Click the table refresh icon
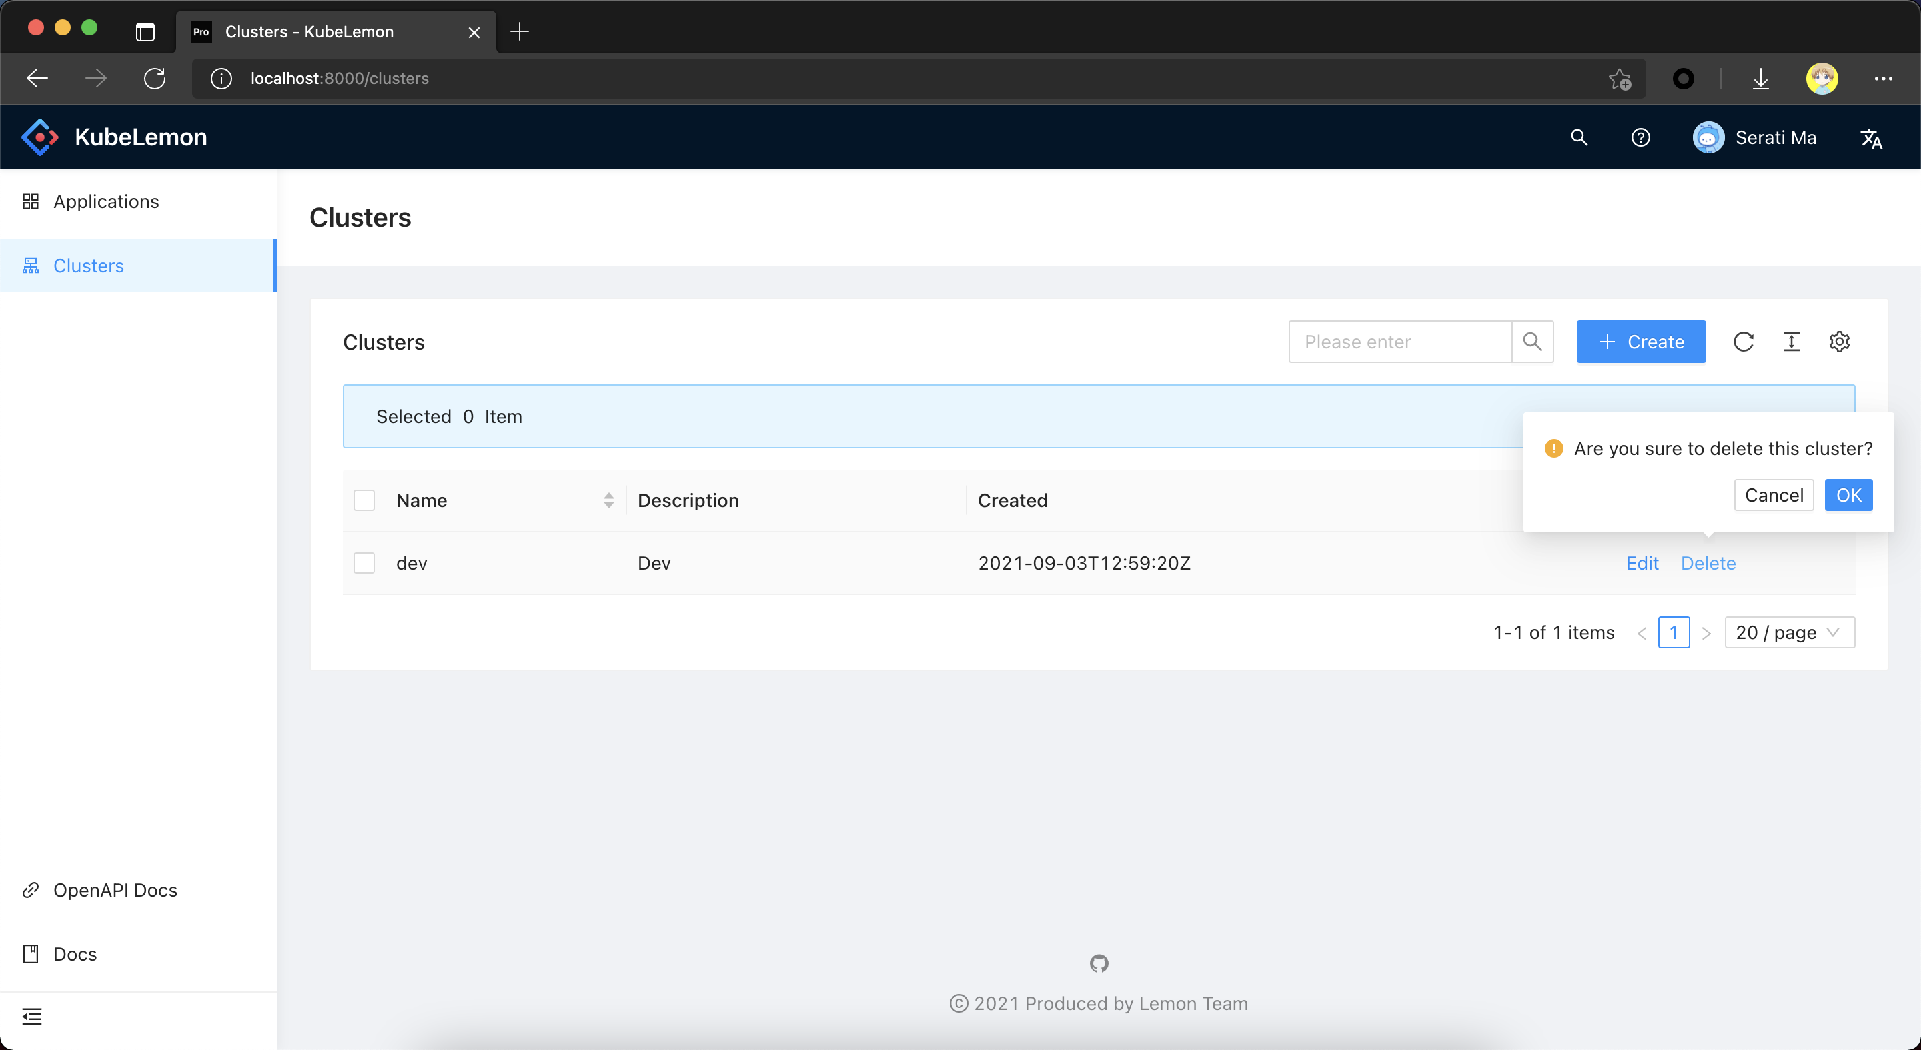This screenshot has width=1921, height=1050. [1743, 342]
